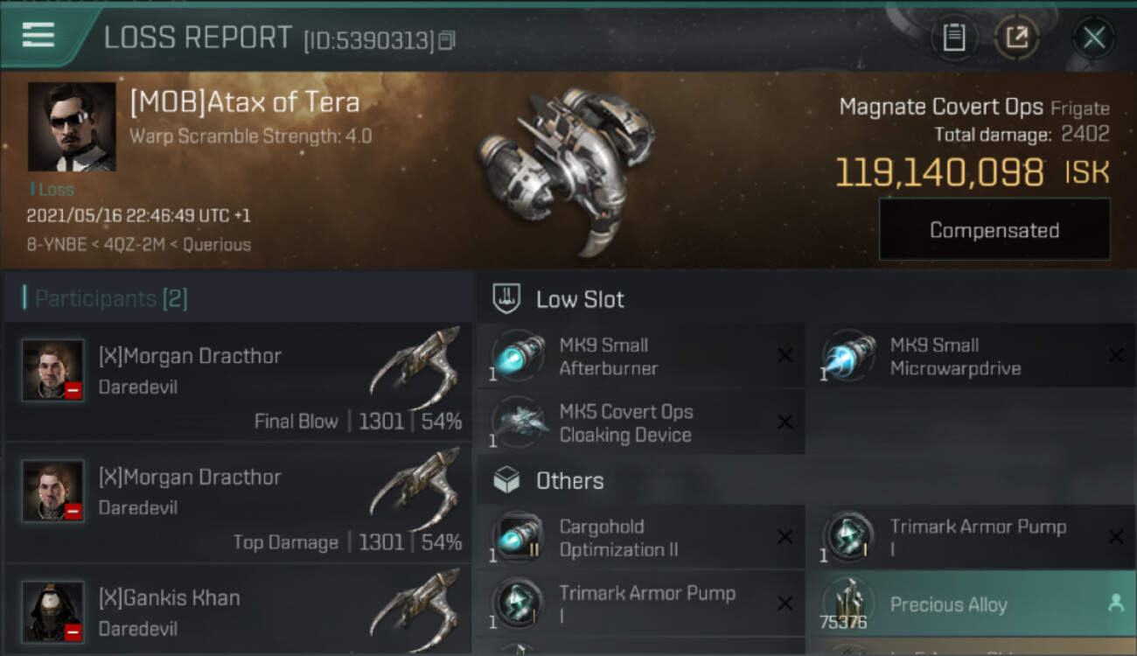Click the MK5 Covert Ops Cloaking Device icon
Image resolution: width=1137 pixels, height=656 pixels.
click(x=519, y=422)
